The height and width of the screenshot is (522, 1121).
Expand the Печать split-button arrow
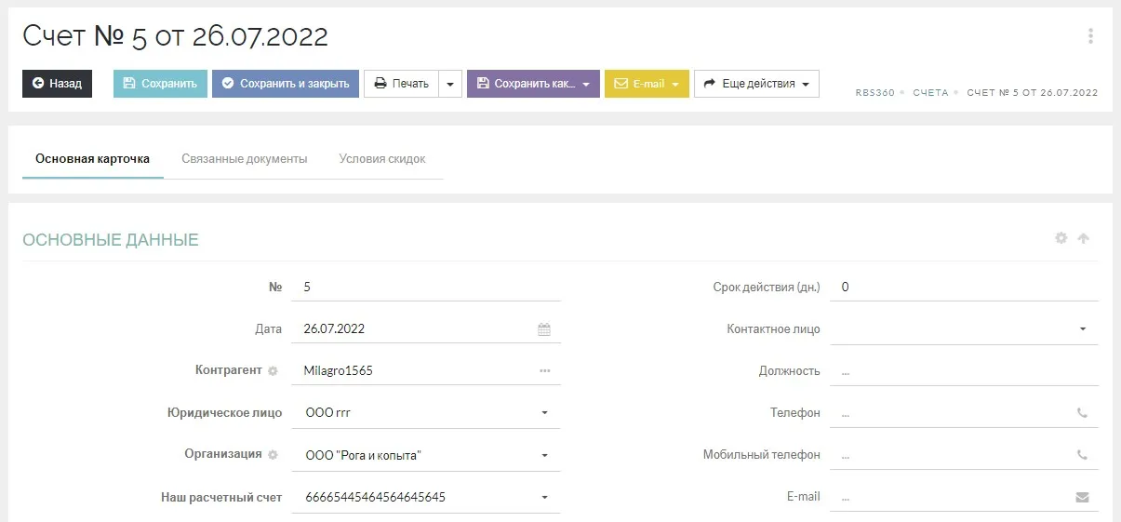point(450,84)
